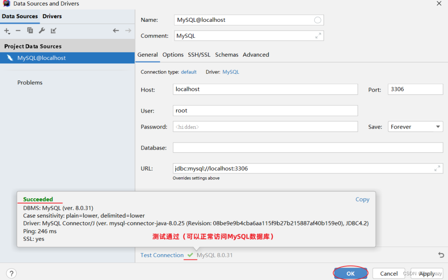The height and width of the screenshot is (280, 448).
Task: Import data source from clipboard icon
Action: (53, 31)
